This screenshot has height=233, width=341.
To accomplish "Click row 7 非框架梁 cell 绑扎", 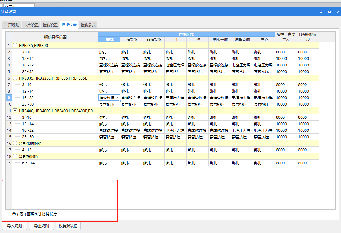I will pos(153,85).
